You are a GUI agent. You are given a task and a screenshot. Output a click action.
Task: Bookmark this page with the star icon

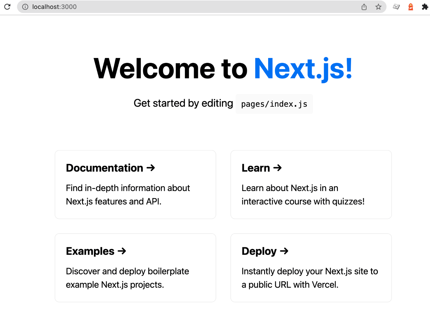(378, 7)
